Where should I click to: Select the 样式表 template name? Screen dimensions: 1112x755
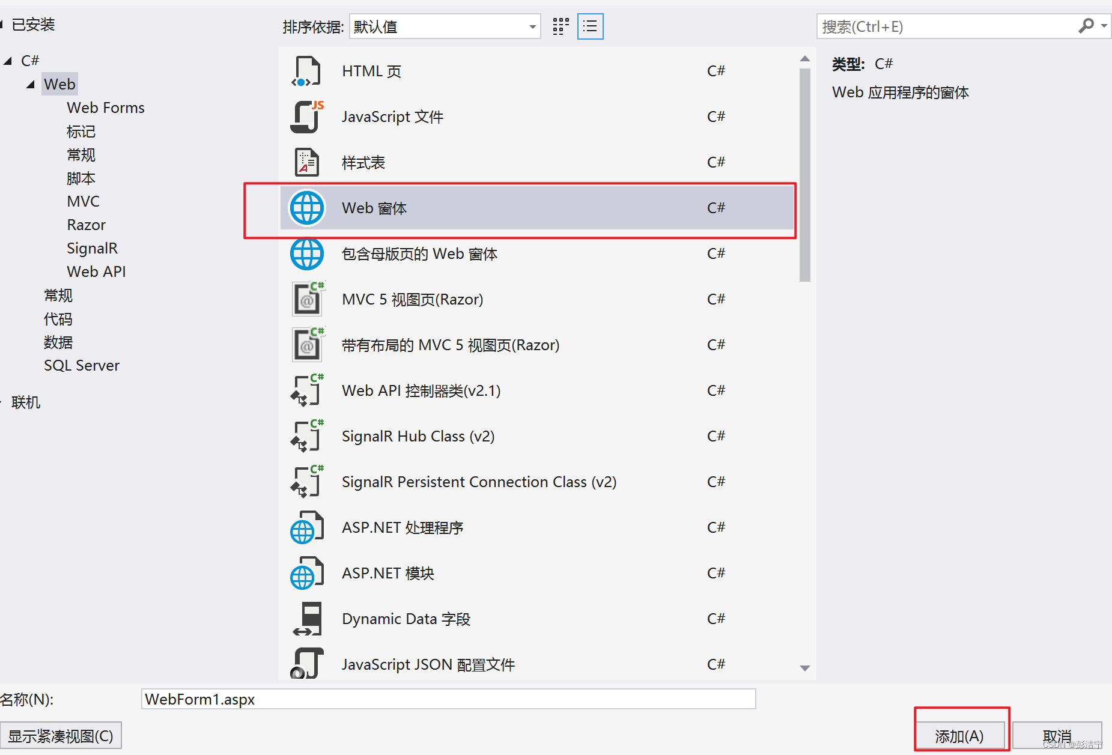pos(363,162)
